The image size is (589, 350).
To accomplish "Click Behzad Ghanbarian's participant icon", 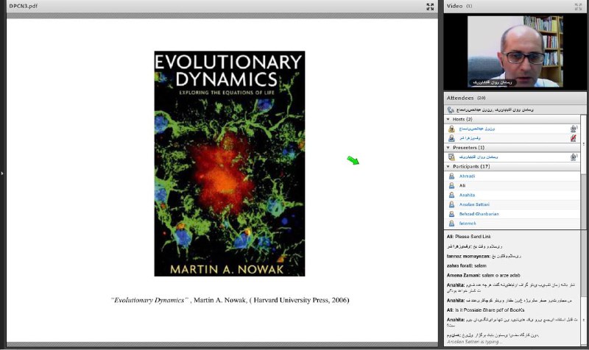I will (451, 214).
